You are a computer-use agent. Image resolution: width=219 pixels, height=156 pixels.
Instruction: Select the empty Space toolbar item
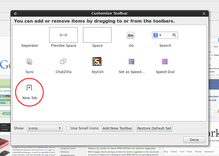click(x=97, y=35)
